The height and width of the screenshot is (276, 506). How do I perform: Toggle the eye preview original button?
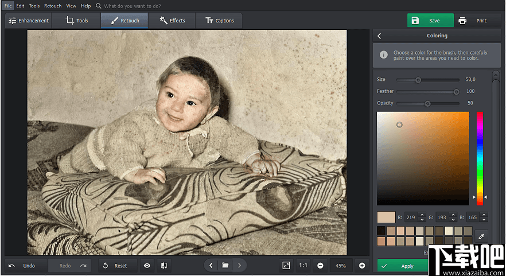[x=147, y=266]
